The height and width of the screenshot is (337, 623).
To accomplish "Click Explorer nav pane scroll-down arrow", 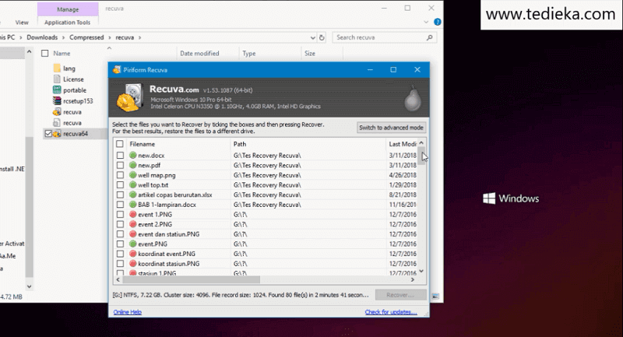I will click(29, 286).
